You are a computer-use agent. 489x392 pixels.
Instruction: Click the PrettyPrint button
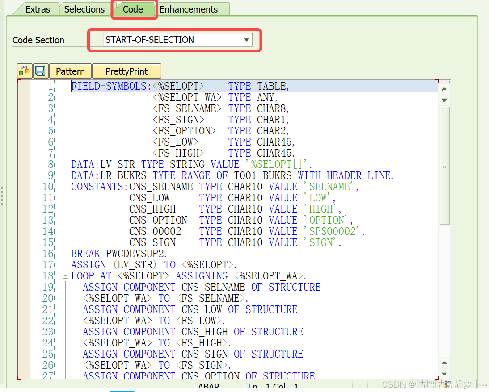(x=126, y=71)
